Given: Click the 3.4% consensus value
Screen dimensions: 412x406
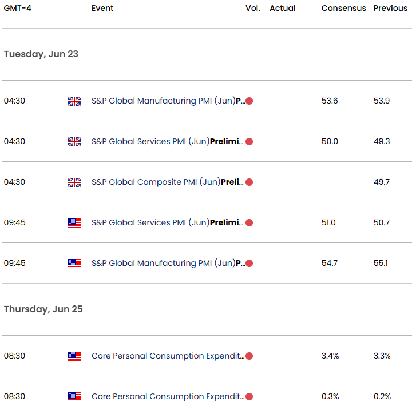Looking at the screenshot, I should [x=330, y=356].
